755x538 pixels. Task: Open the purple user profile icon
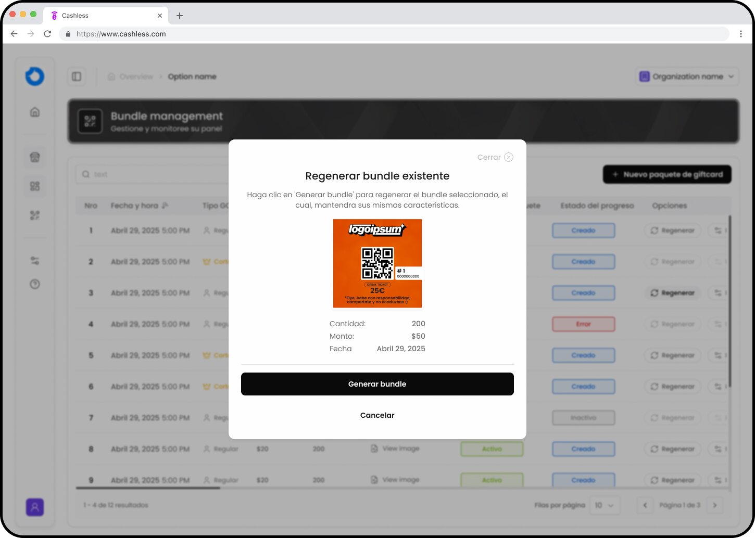pos(35,507)
